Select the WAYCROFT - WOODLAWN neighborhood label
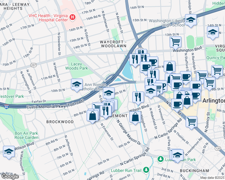This screenshot has width=225, height=180. (113, 44)
